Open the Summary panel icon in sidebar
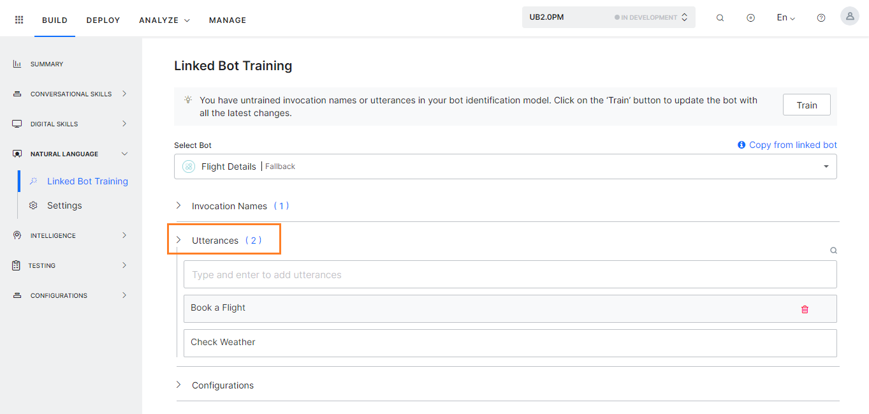869x414 pixels. coord(16,63)
